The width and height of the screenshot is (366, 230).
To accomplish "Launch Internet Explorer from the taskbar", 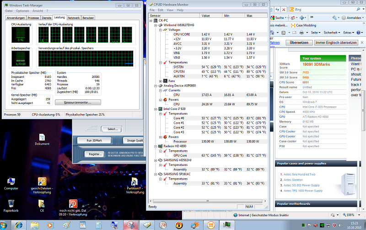I will pos(19,225).
